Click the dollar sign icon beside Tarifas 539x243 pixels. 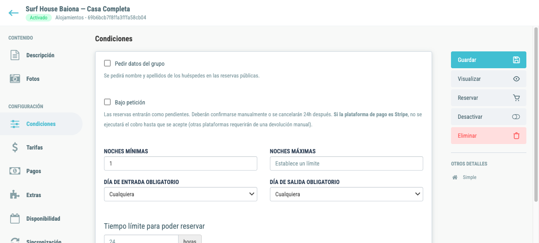(15, 147)
